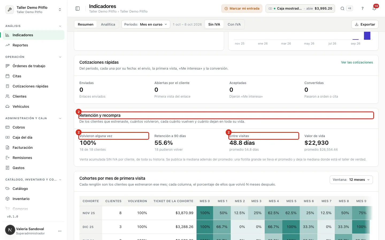Open the Caja mostrador $3,995.20 status button
The width and height of the screenshot is (385, 240).
coord(300,9)
